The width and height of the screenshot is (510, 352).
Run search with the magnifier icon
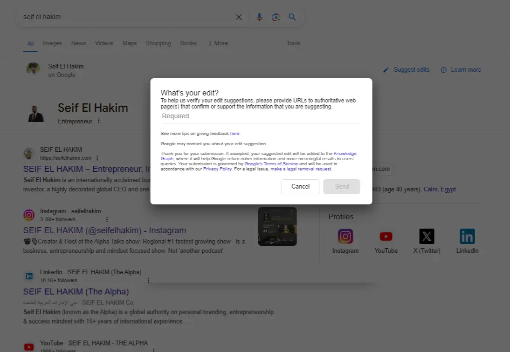pos(292,17)
